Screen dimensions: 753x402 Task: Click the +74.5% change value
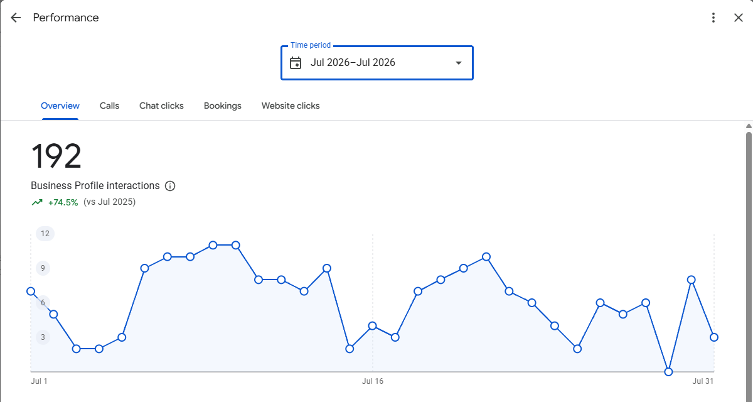pyautogui.click(x=63, y=202)
